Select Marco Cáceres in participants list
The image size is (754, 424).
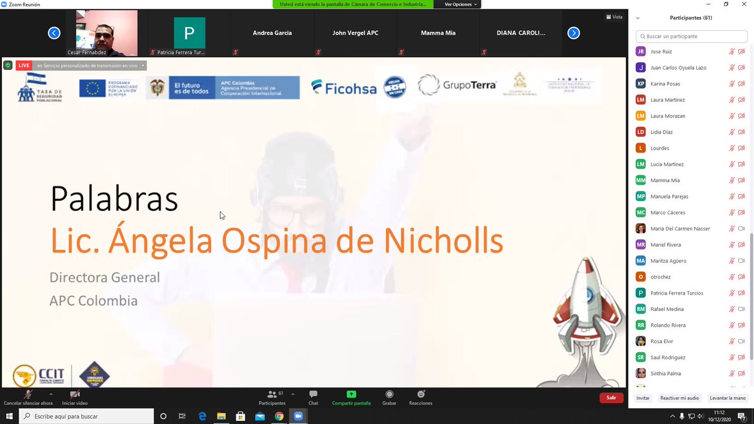(x=691, y=212)
